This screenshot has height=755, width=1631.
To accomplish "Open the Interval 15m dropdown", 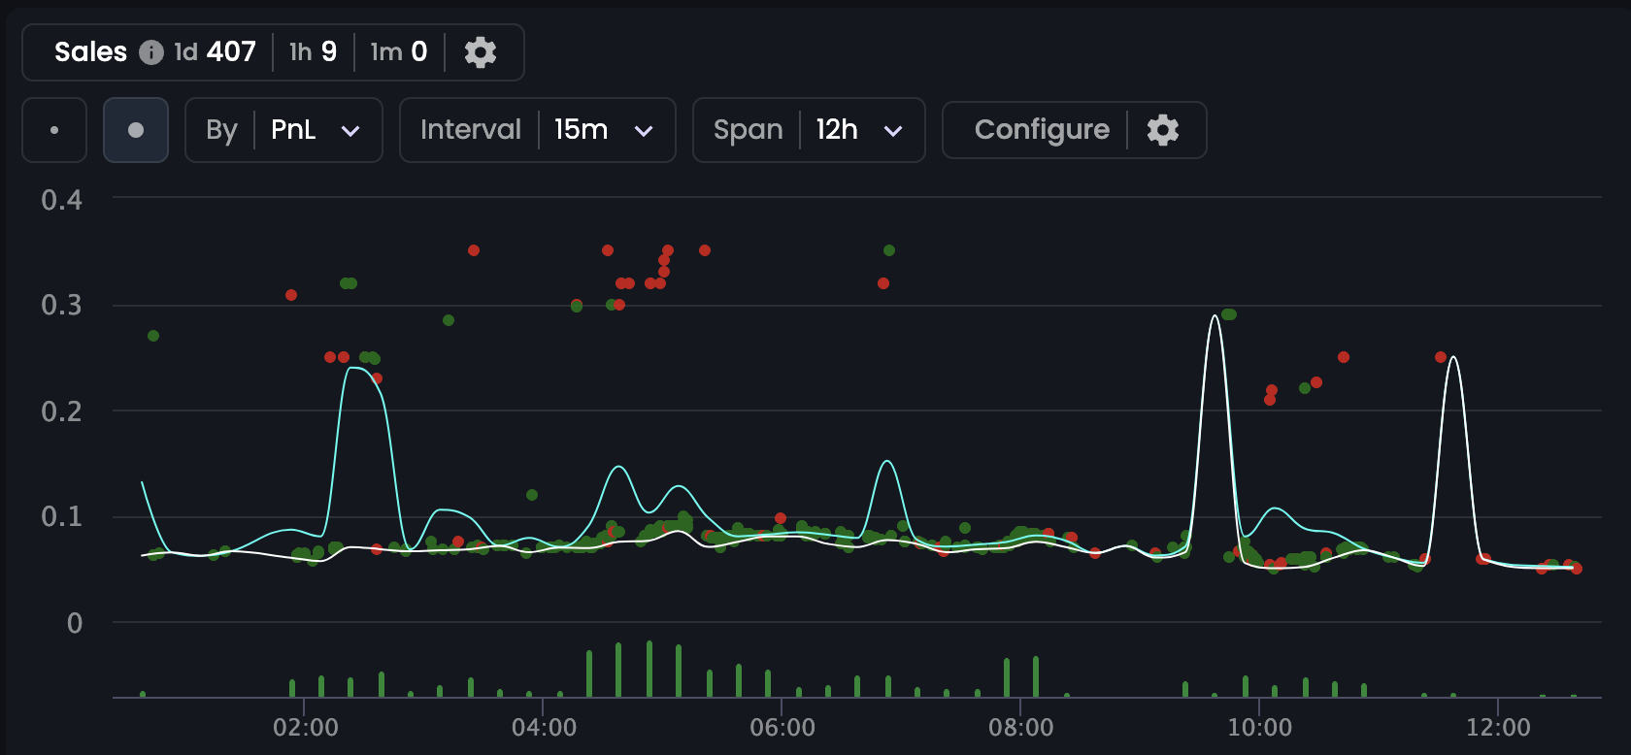I will coord(537,130).
